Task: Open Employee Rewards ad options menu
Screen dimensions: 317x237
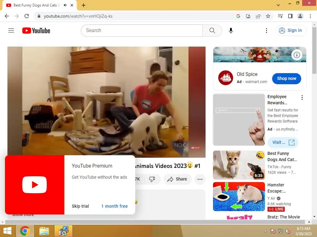Action: click(x=302, y=98)
